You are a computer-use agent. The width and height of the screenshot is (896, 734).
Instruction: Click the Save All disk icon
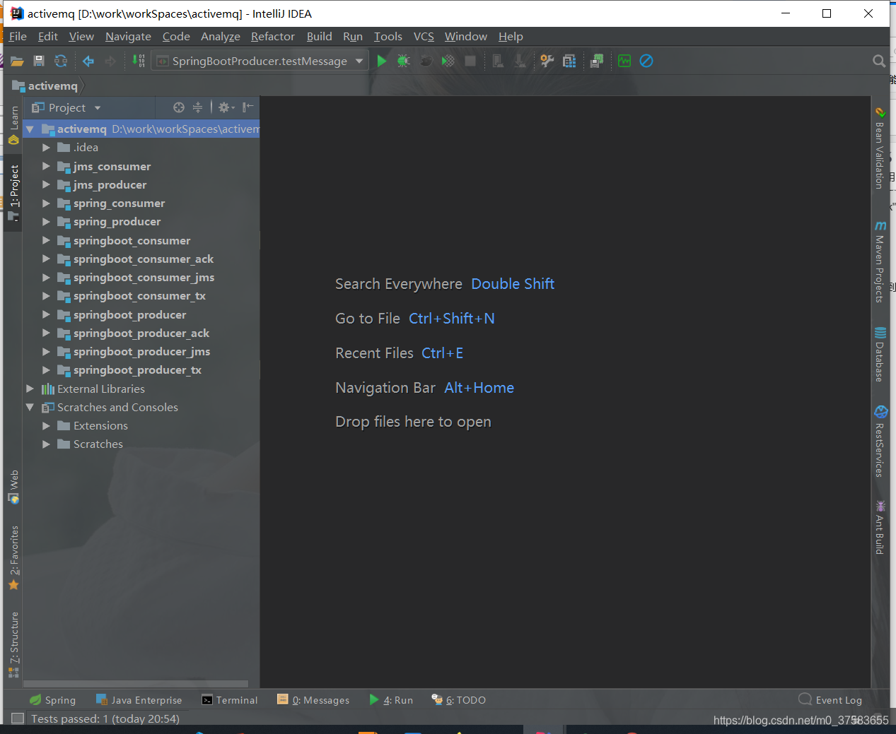pos(39,61)
